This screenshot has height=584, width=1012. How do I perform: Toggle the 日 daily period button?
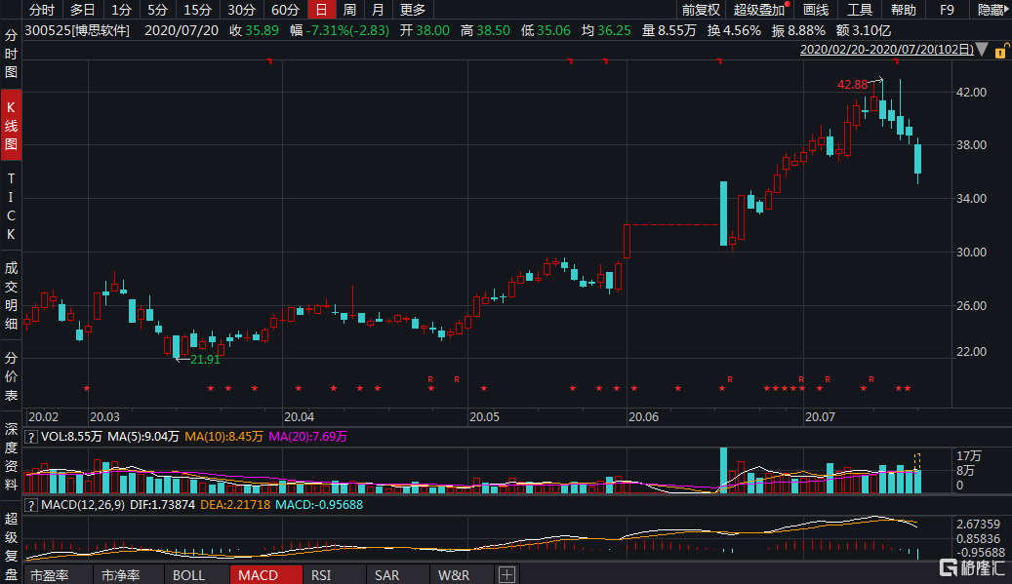(320, 10)
